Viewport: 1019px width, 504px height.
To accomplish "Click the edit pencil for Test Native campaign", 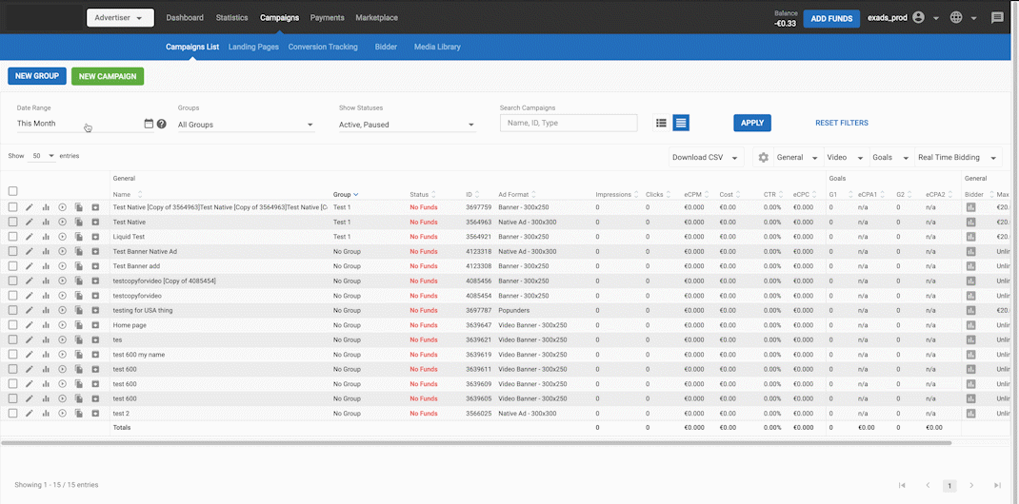I will [x=30, y=222].
